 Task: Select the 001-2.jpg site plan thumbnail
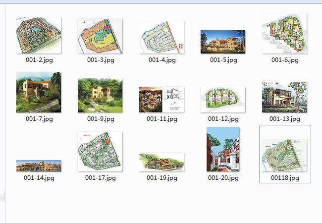pyautogui.click(x=39, y=36)
